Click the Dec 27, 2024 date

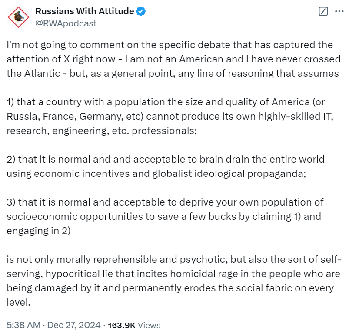[x=74, y=325]
